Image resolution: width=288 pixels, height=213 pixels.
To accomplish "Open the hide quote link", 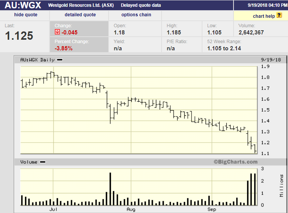I will pos(26,15).
